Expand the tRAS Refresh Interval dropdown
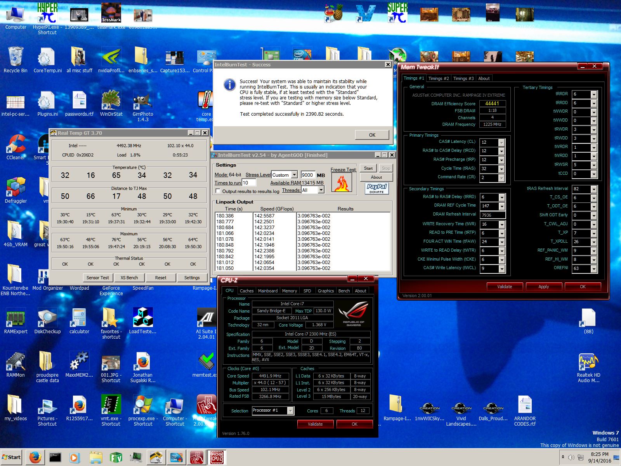Image resolution: width=621 pixels, height=466 pixels. click(594, 189)
